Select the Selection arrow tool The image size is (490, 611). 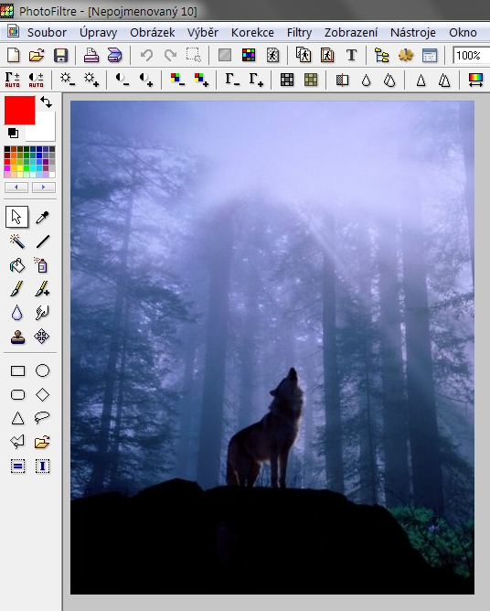pos(16,217)
